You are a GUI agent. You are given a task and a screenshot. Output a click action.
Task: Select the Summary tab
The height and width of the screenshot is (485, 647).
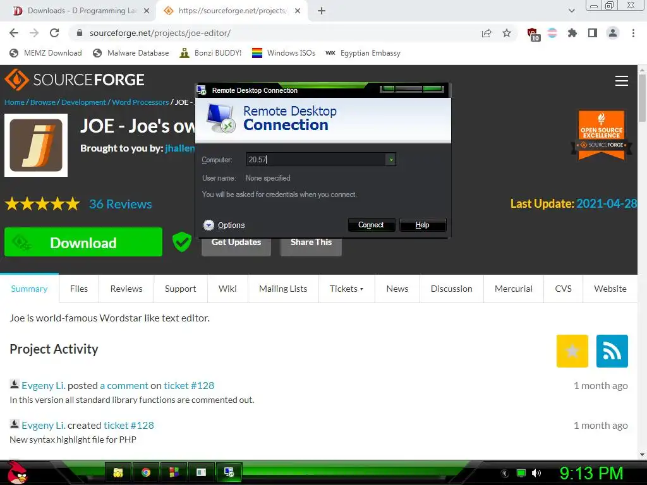click(x=29, y=289)
